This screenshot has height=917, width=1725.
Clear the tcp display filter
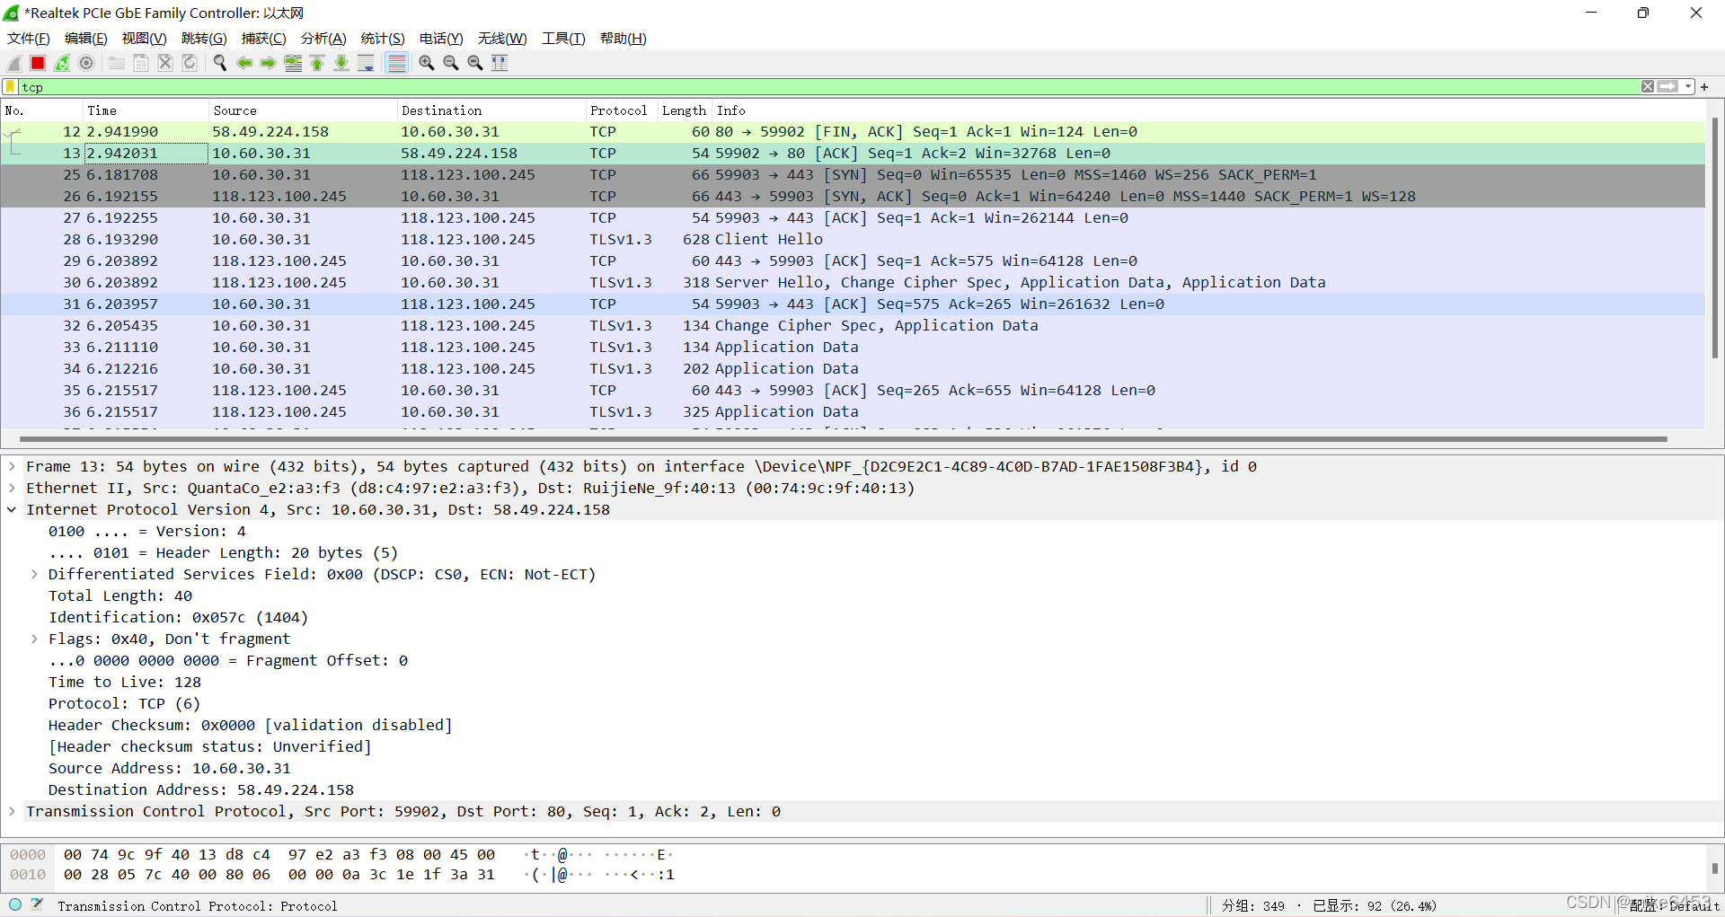[1648, 87]
